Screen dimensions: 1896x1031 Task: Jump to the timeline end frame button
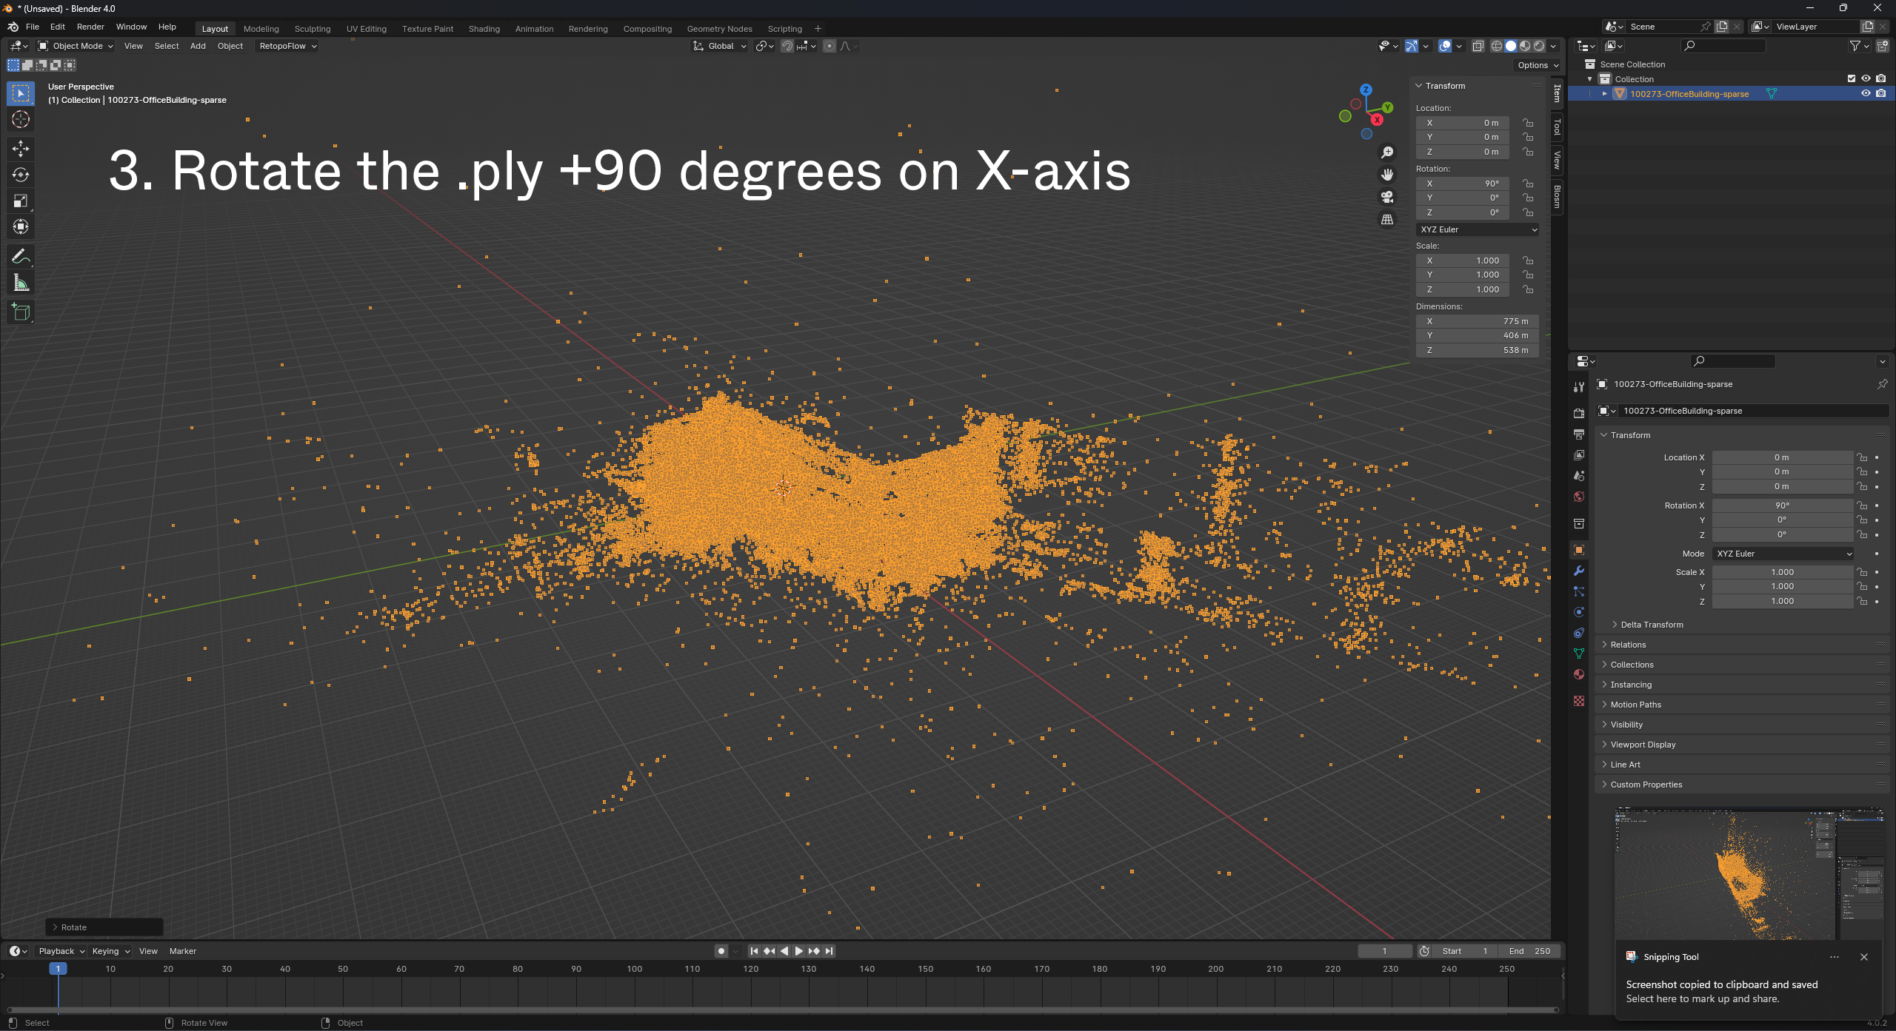pyautogui.click(x=829, y=951)
